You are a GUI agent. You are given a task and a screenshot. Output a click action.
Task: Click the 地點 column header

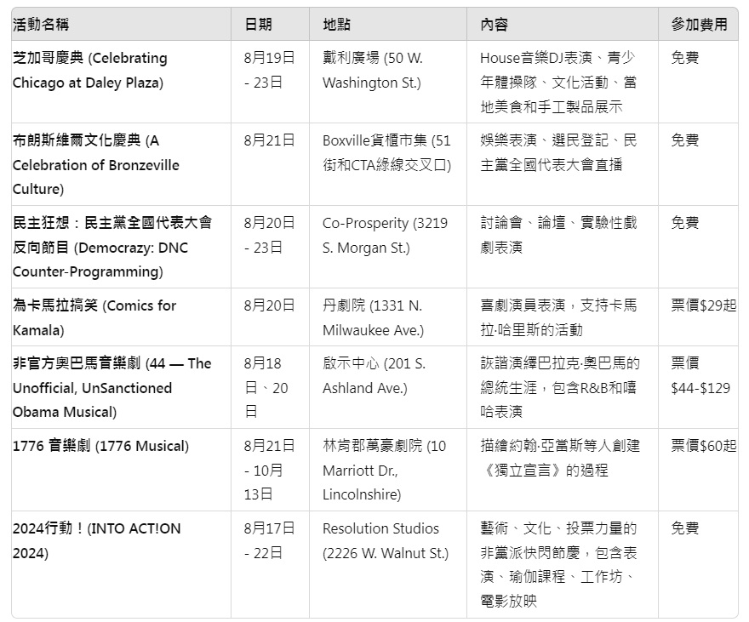(336, 25)
